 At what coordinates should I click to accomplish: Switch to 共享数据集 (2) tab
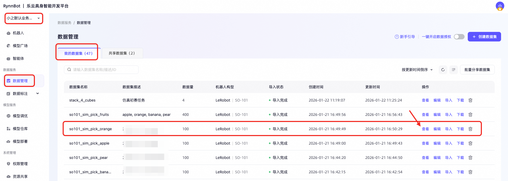point(122,53)
